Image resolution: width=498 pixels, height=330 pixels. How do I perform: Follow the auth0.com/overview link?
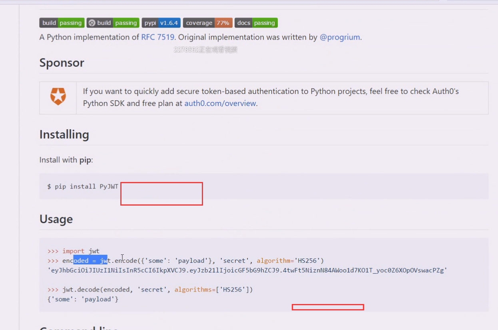pyautogui.click(x=220, y=103)
